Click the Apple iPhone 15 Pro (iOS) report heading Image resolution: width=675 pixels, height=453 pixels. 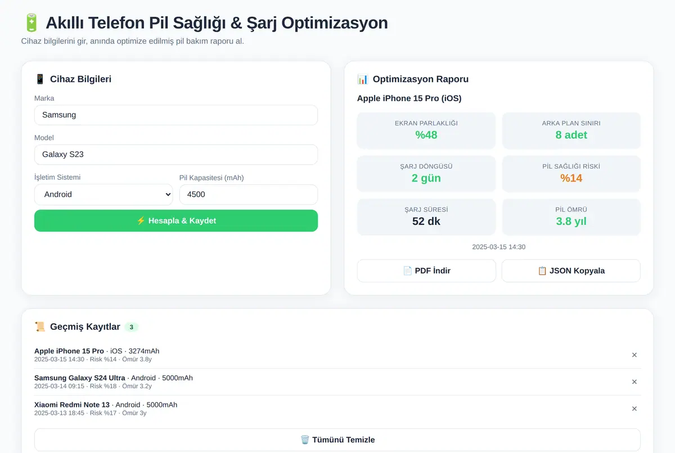pyautogui.click(x=409, y=98)
